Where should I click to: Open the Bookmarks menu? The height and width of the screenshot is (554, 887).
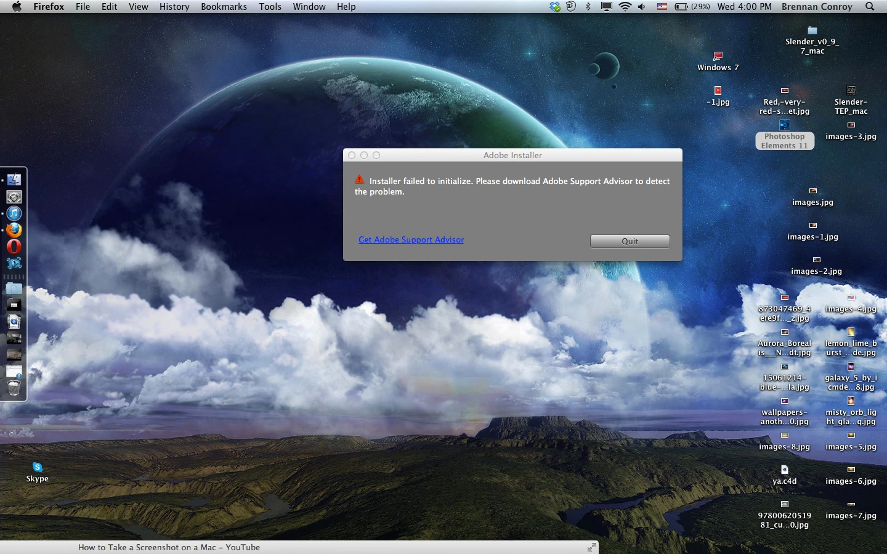pyautogui.click(x=224, y=7)
